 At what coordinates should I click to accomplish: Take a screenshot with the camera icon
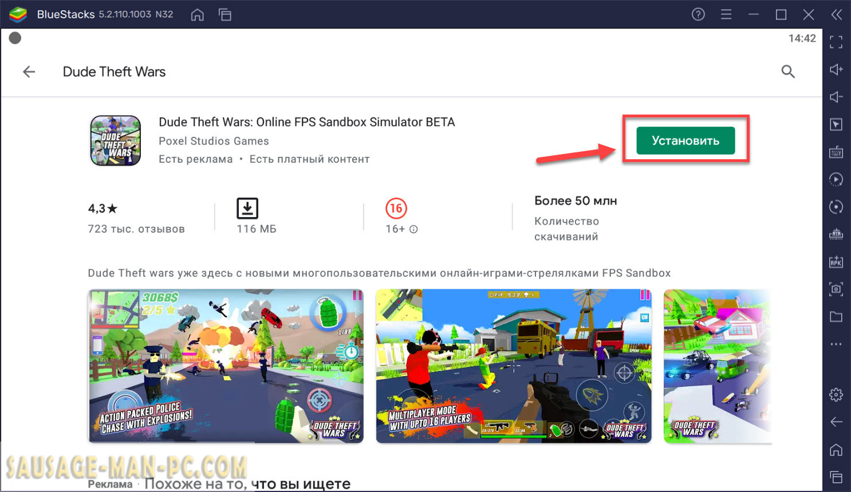coord(836,289)
